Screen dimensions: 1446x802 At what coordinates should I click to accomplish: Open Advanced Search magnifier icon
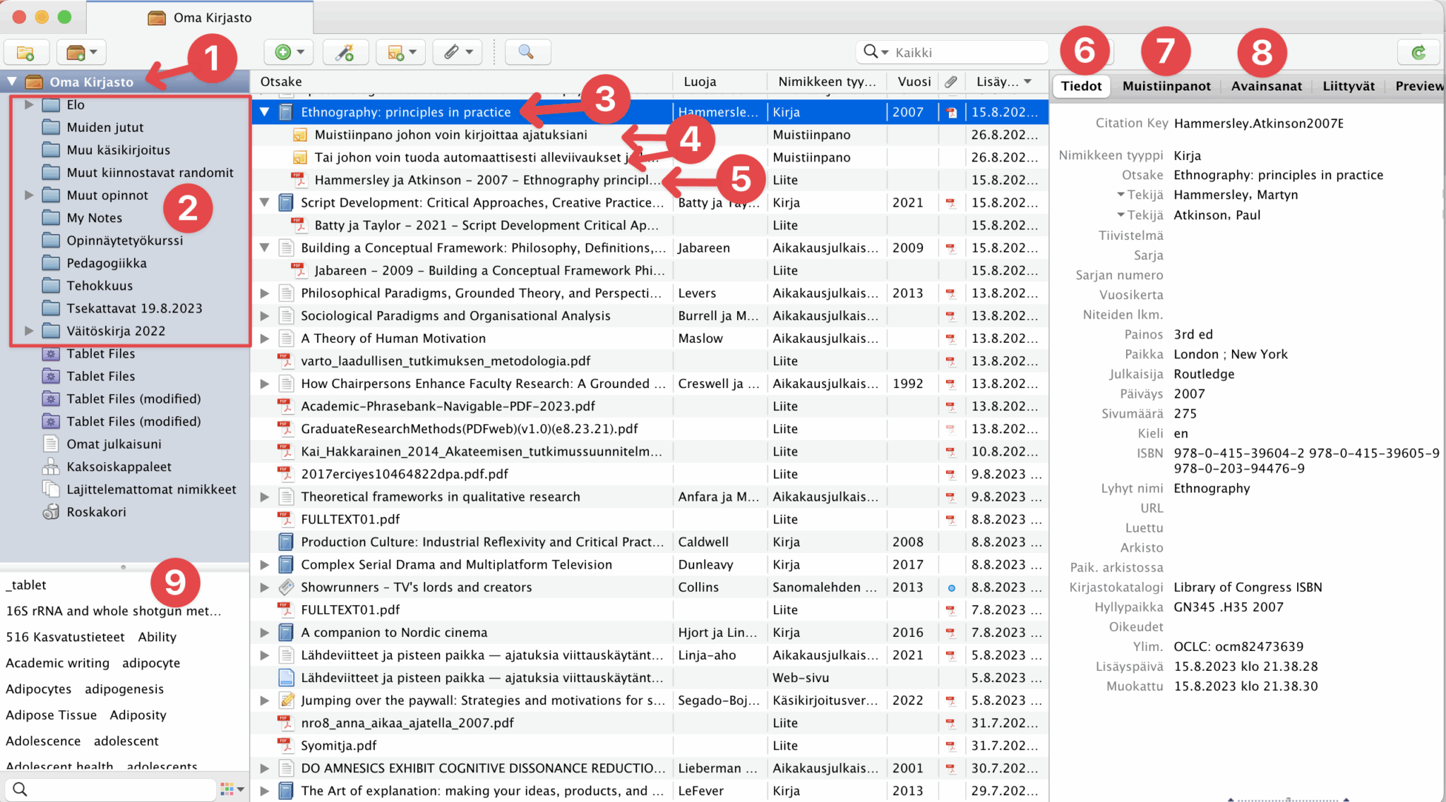(x=526, y=52)
